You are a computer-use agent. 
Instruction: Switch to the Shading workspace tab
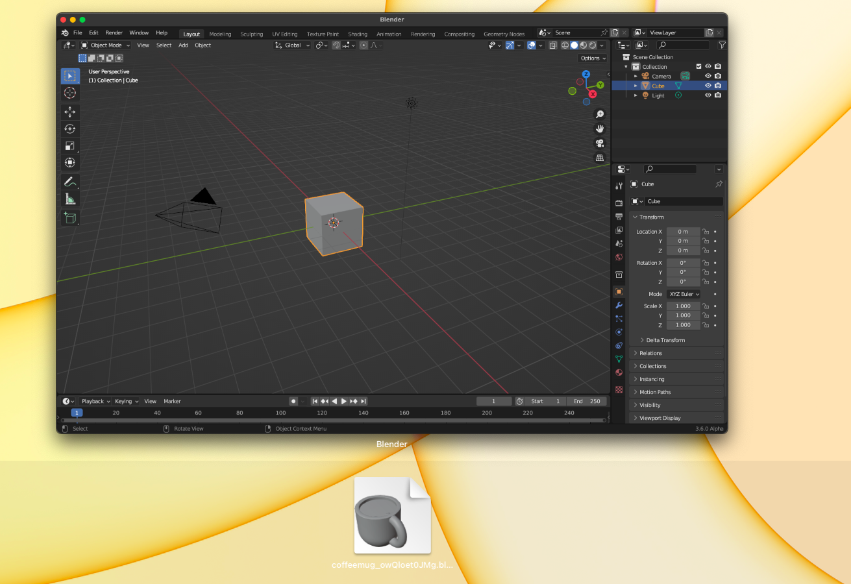tap(358, 34)
